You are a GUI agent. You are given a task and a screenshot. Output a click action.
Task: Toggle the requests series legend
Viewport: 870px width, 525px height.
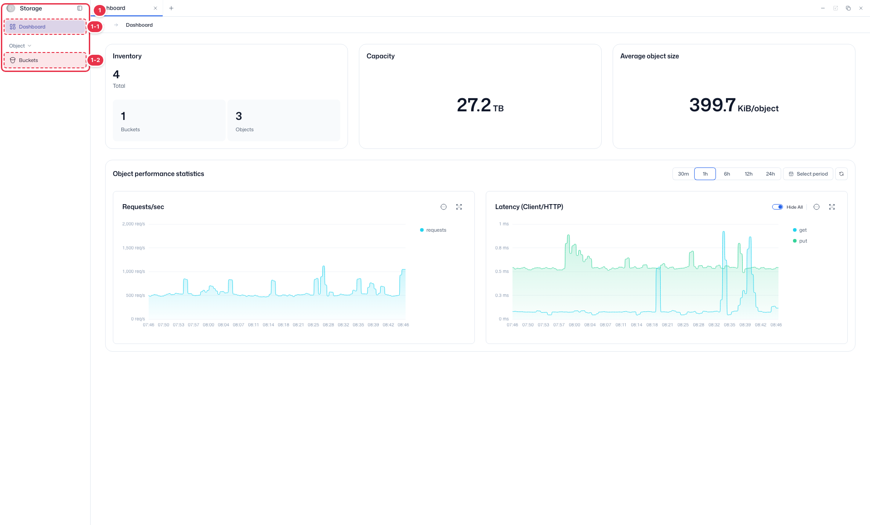[x=433, y=230]
